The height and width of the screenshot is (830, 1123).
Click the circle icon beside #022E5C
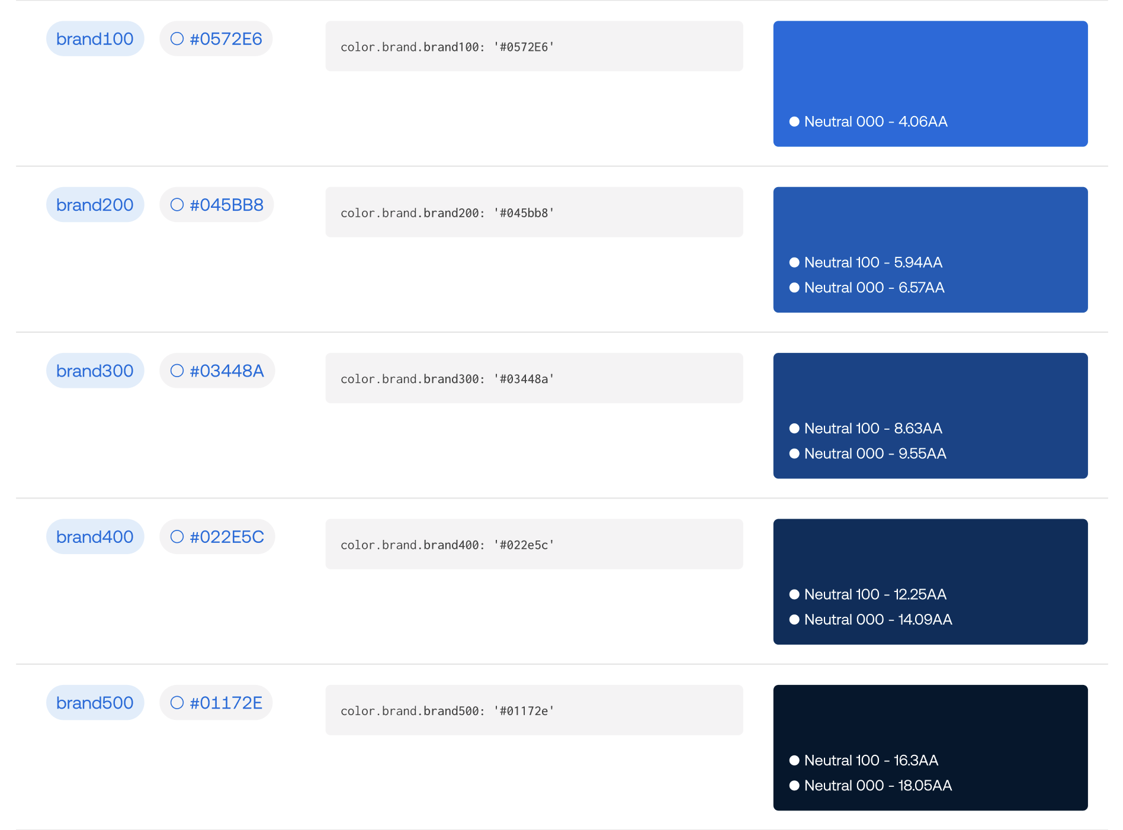pyautogui.click(x=177, y=536)
